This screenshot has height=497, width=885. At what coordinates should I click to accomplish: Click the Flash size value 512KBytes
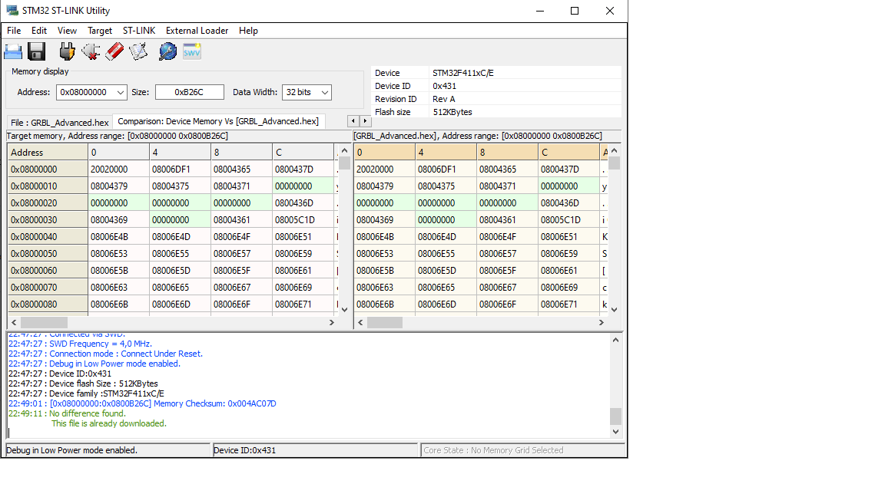tap(452, 112)
